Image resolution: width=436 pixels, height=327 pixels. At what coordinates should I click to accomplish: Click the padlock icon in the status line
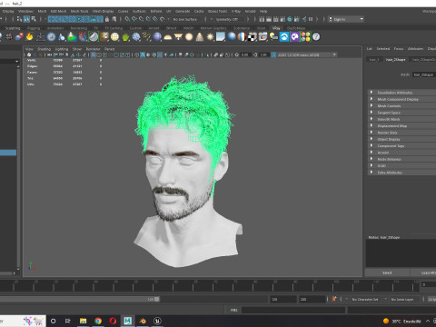click(x=107, y=19)
